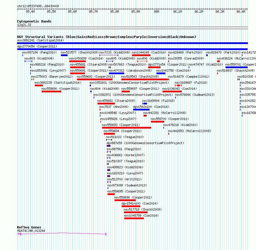Select the nsv455682 red loss bar

pos(106,104)
